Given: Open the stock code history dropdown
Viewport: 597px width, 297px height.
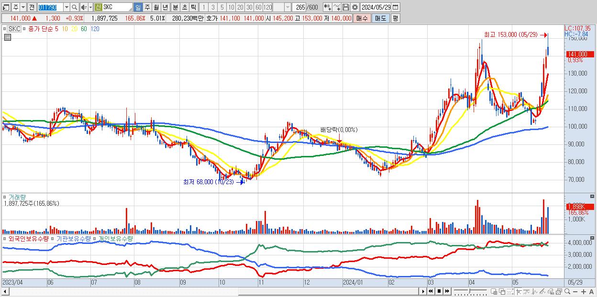Looking at the screenshot, I should click(66, 7).
